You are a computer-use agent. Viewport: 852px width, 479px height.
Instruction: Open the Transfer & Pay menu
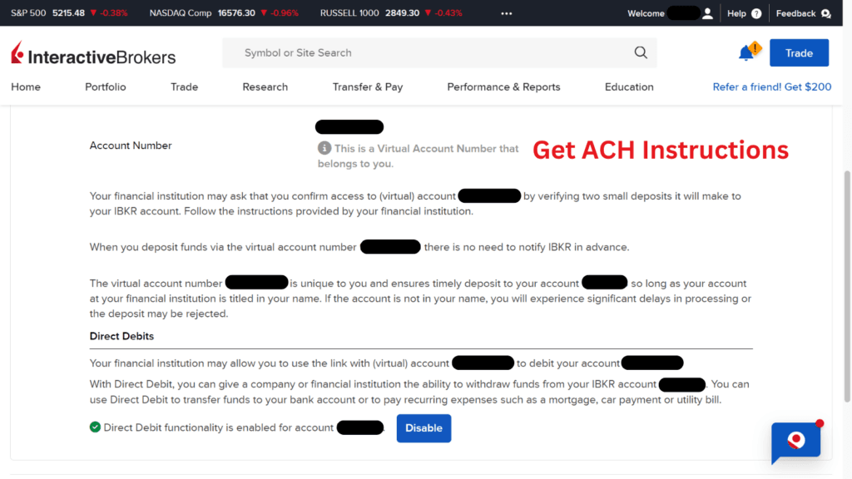pos(368,86)
